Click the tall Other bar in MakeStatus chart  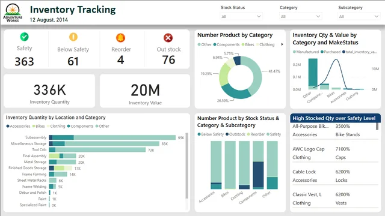[x=313, y=73]
